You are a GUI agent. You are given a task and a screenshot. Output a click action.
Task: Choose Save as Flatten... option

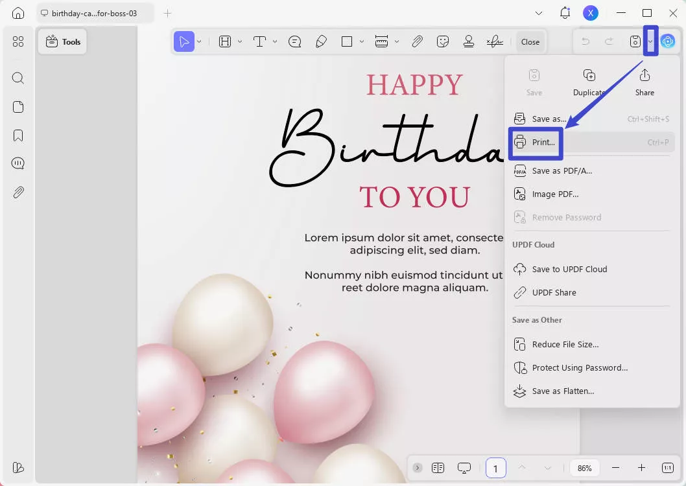591,391
